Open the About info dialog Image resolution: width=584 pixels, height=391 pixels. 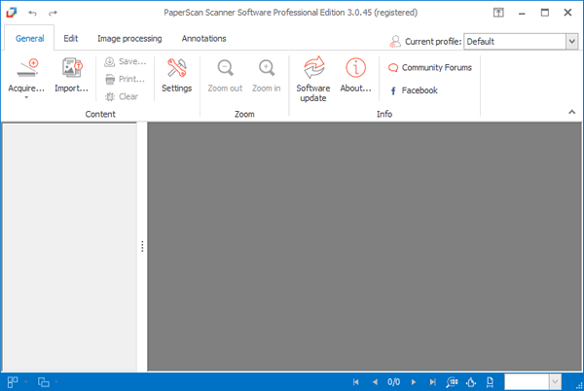[355, 74]
